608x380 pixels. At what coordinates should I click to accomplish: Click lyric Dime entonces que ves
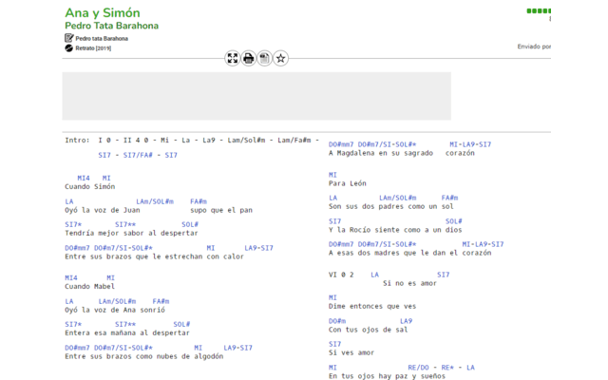[x=372, y=306]
